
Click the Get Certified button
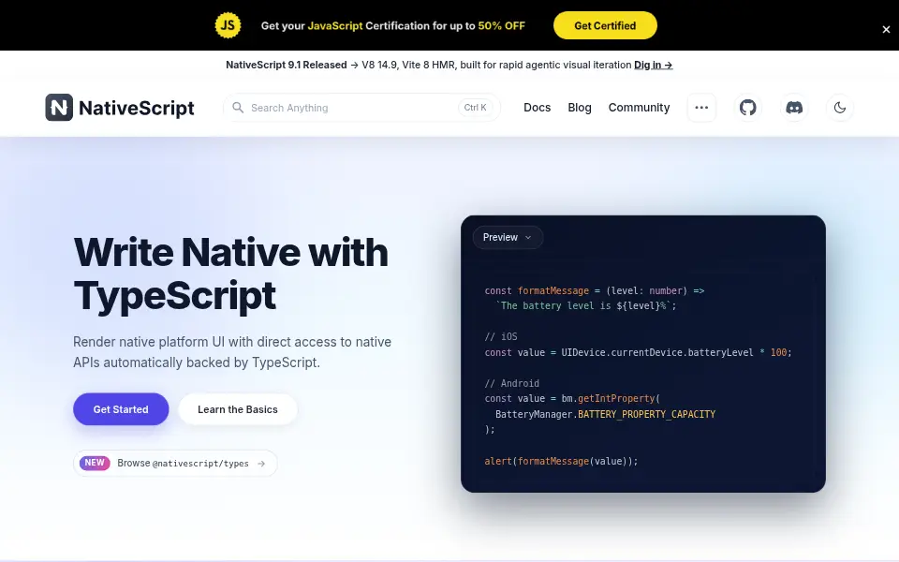coord(605,25)
